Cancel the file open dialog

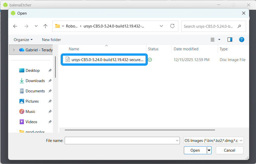tap(229, 150)
